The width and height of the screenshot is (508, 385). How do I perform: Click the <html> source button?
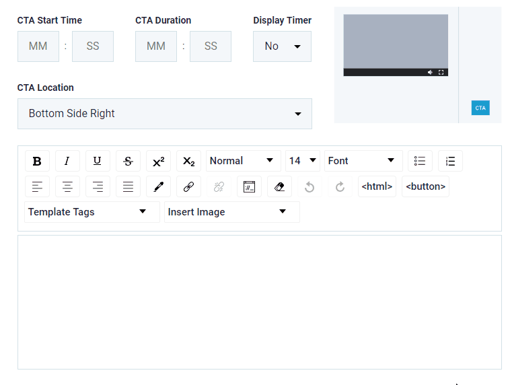click(377, 186)
